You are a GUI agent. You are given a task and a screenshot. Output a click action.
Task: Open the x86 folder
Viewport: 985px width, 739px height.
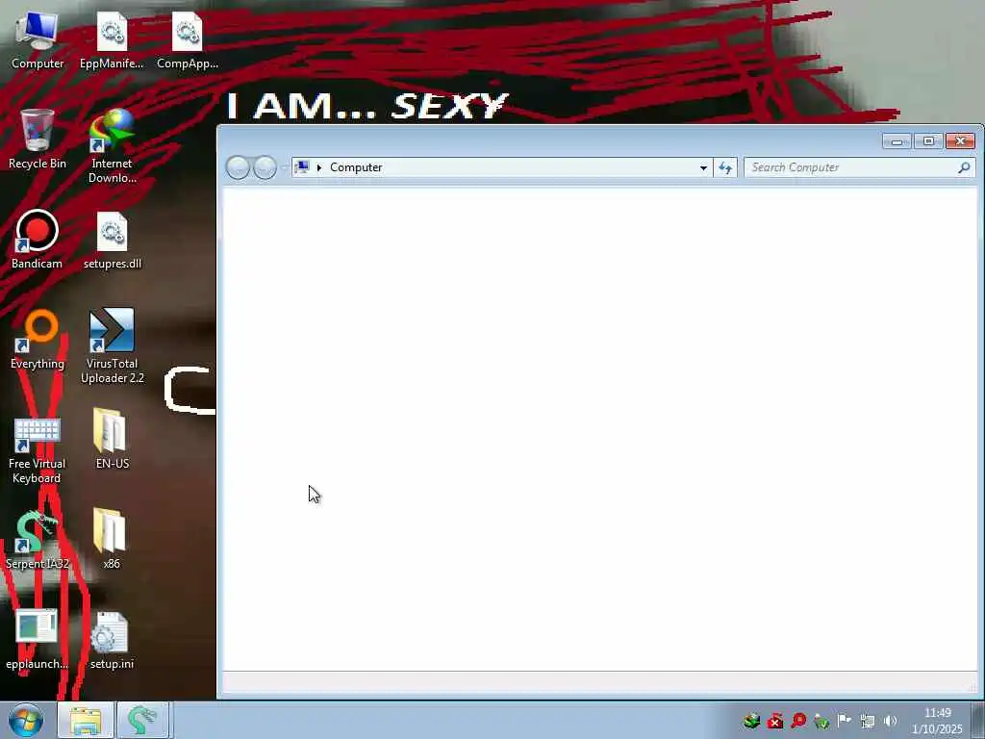pos(112,539)
